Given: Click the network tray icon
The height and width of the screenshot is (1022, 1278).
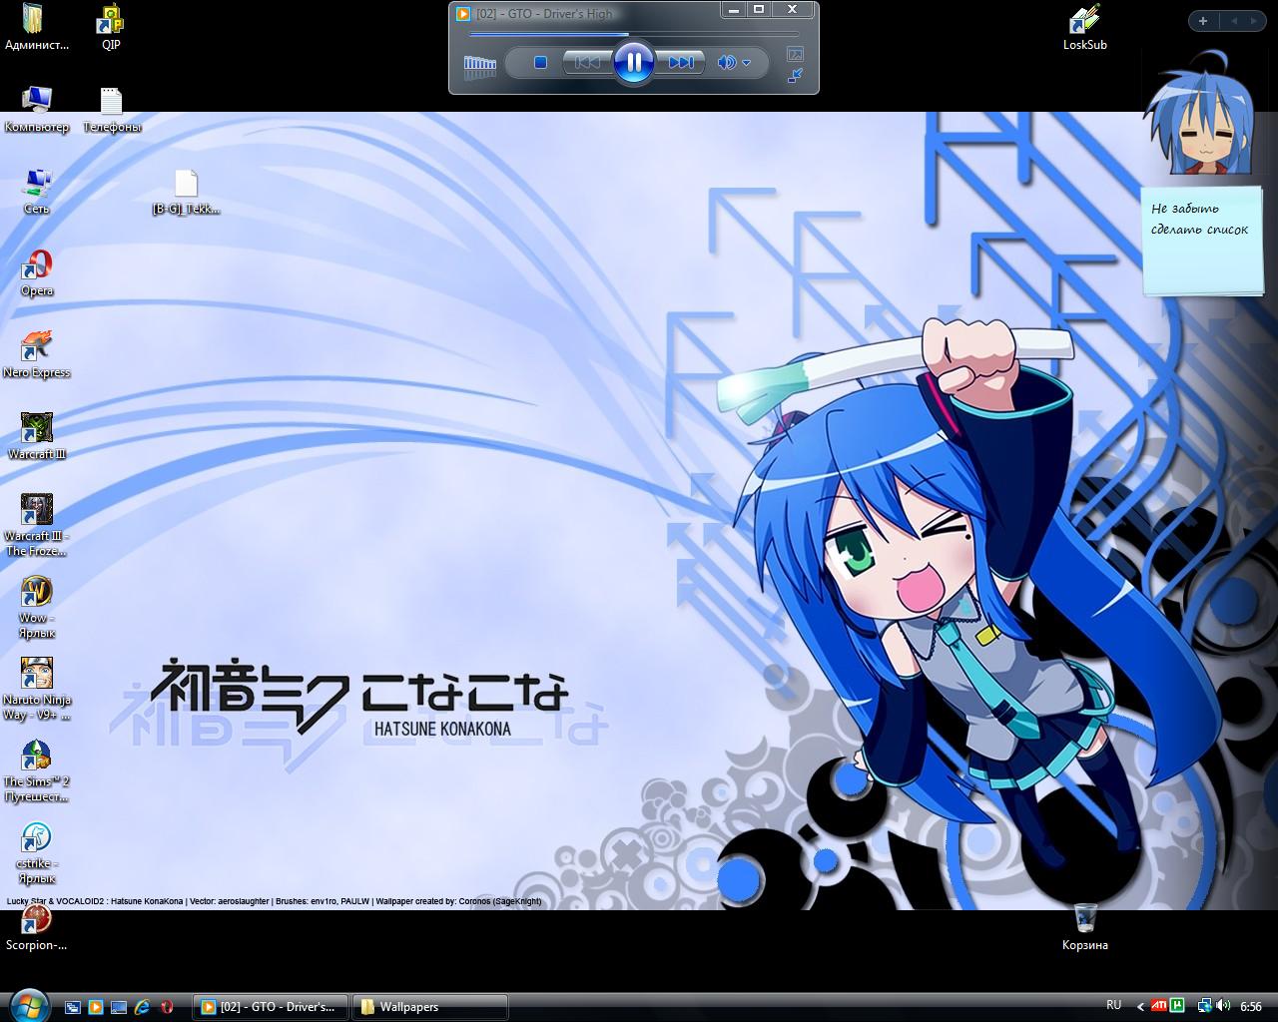Looking at the screenshot, I should pos(1205,1006).
